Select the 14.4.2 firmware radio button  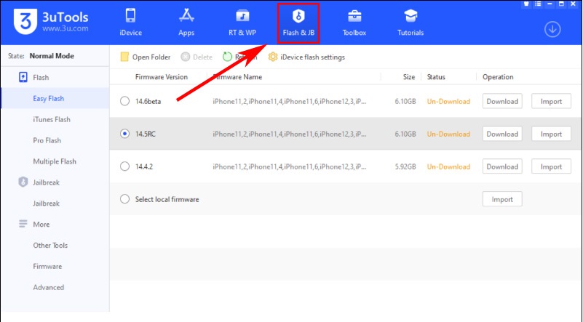(x=125, y=166)
